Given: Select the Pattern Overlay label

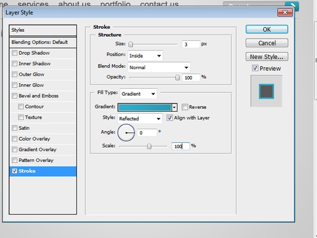Looking at the screenshot, I should pyautogui.click(x=36, y=160).
